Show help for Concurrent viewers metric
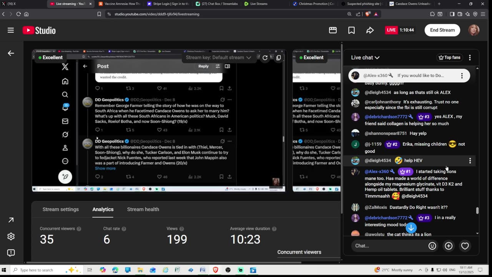492x277 pixels. (79, 229)
